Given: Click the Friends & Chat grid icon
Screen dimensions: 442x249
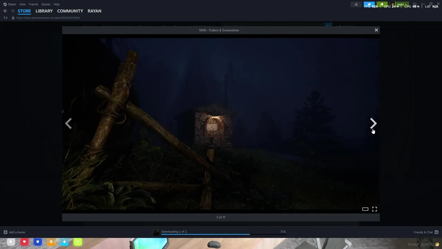Looking at the screenshot, I should click(x=436, y=232).
